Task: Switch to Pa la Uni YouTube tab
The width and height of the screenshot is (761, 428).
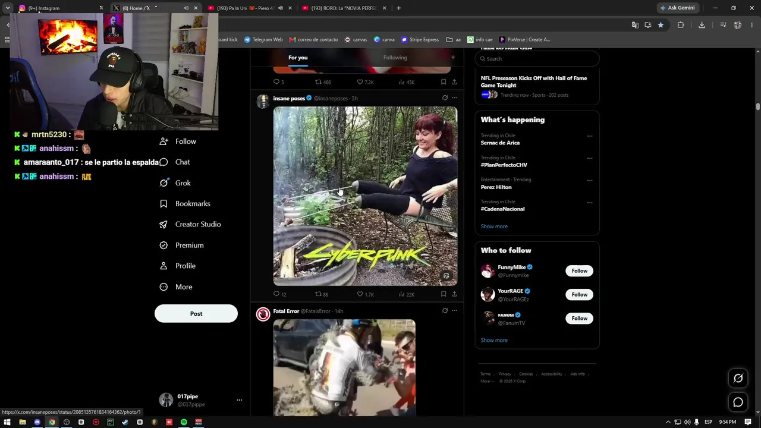Action: point(250,8)
